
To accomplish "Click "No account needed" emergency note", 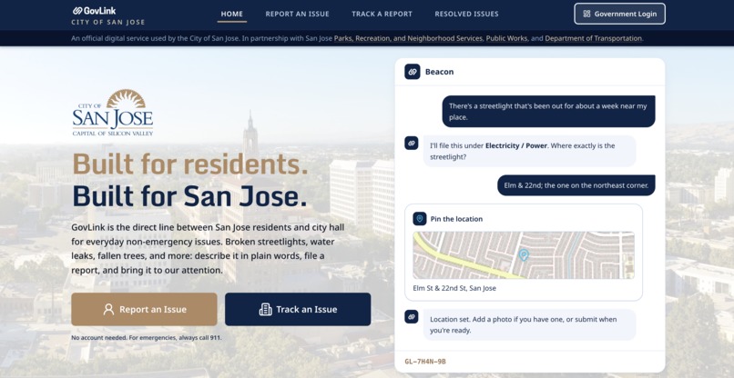I will 147,337.
